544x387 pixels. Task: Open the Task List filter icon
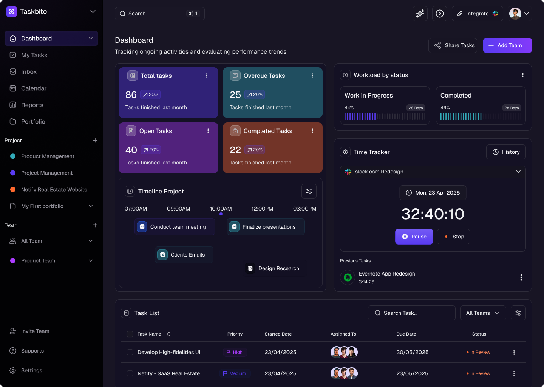pyautogui.click(x=518, y=313)
